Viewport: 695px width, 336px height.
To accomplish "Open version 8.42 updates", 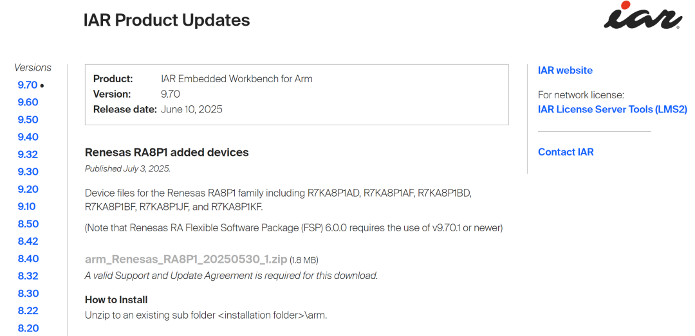I will (28, 242).
